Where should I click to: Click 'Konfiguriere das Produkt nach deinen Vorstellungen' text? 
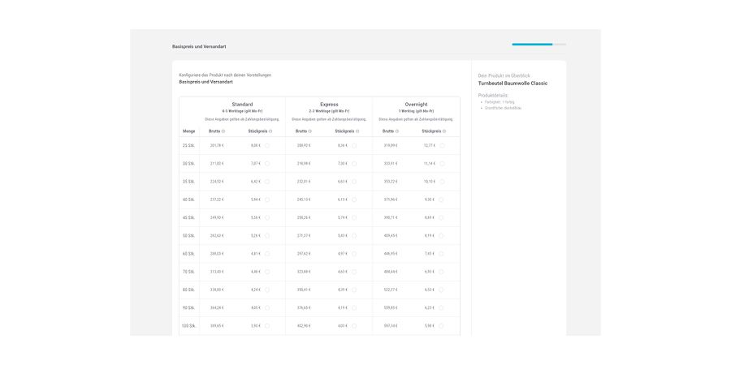click(225, 75)
